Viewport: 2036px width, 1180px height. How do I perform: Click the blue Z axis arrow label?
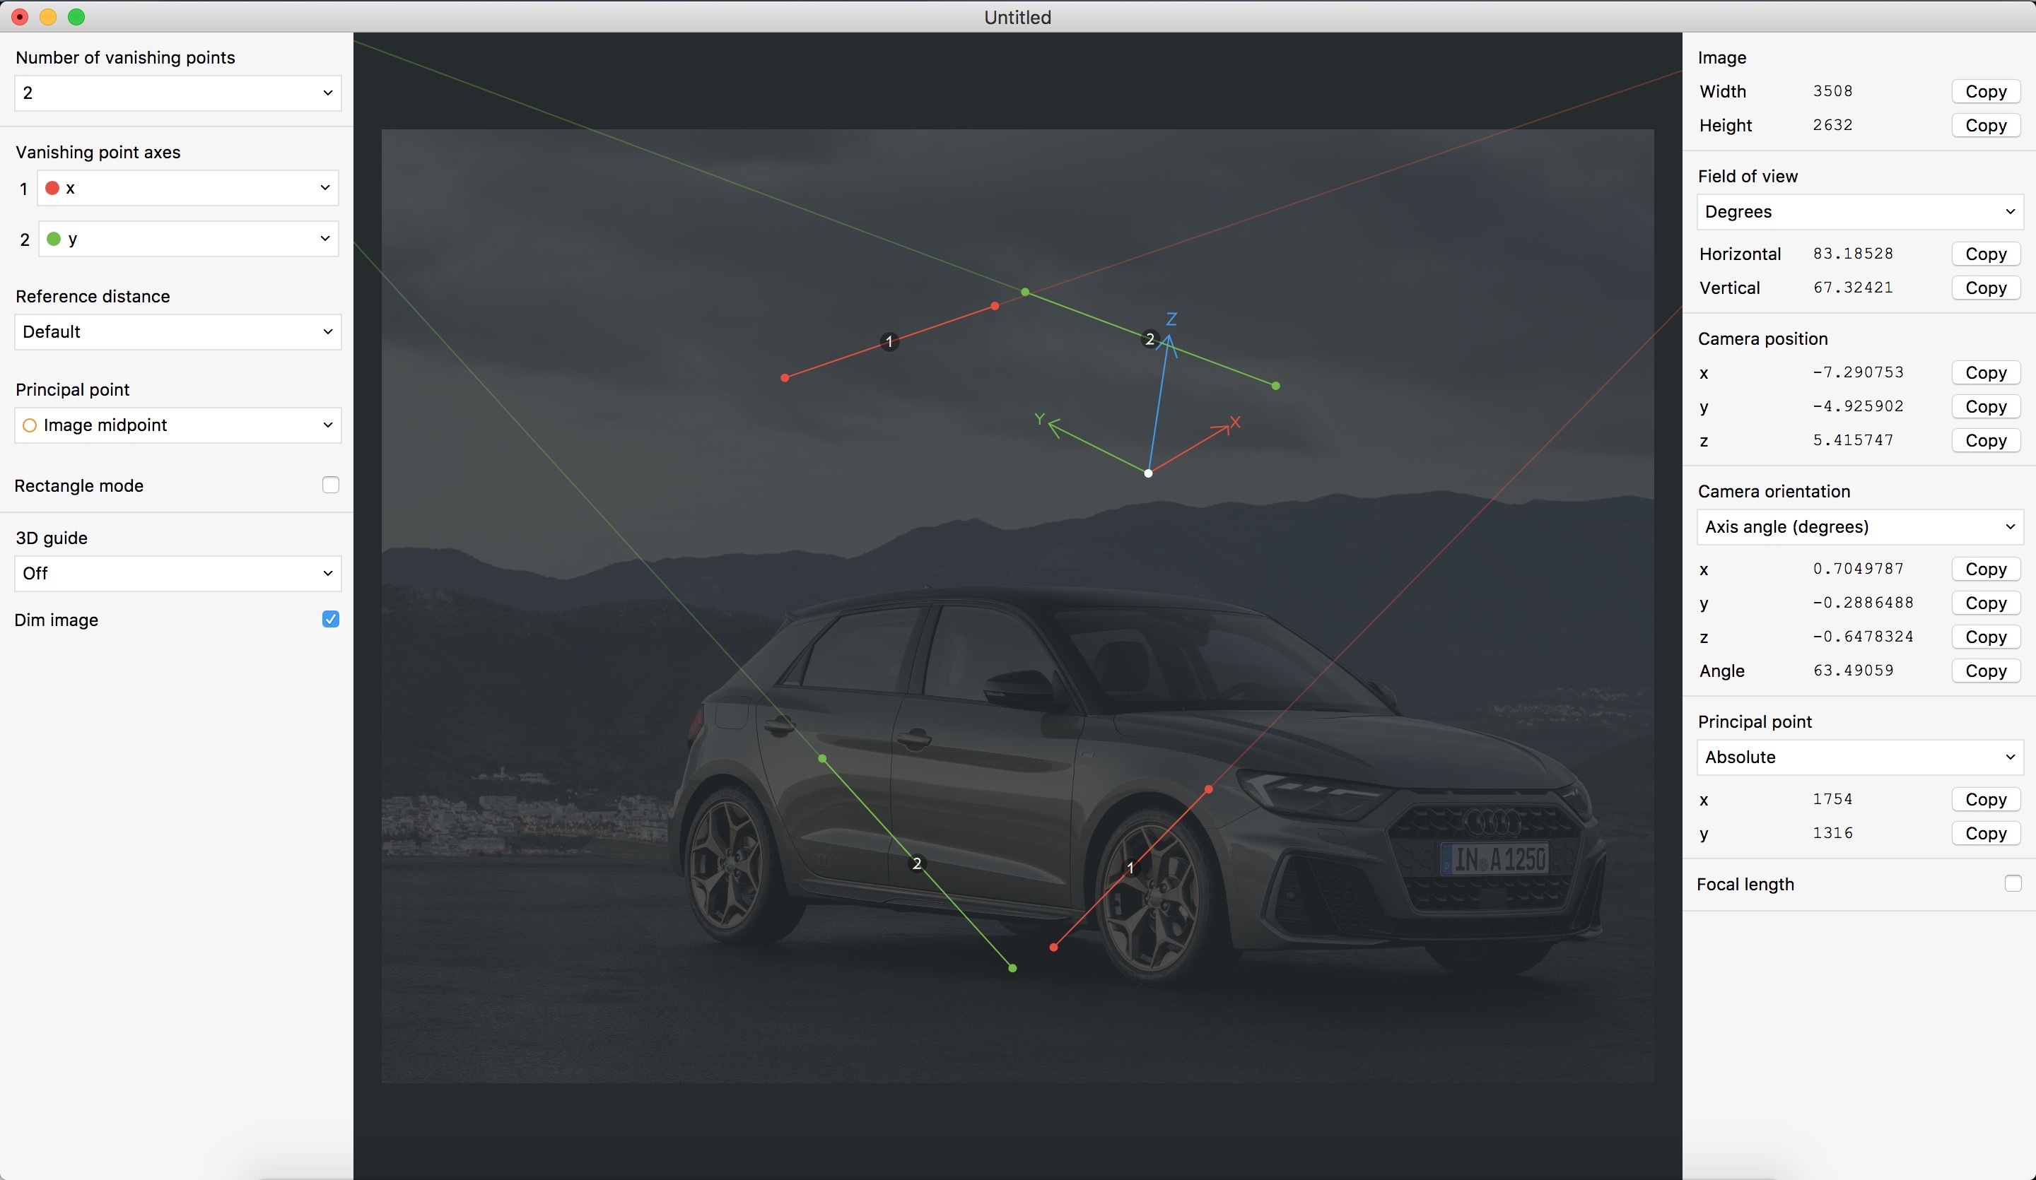pyautogui.click(x=1171, y=319)
